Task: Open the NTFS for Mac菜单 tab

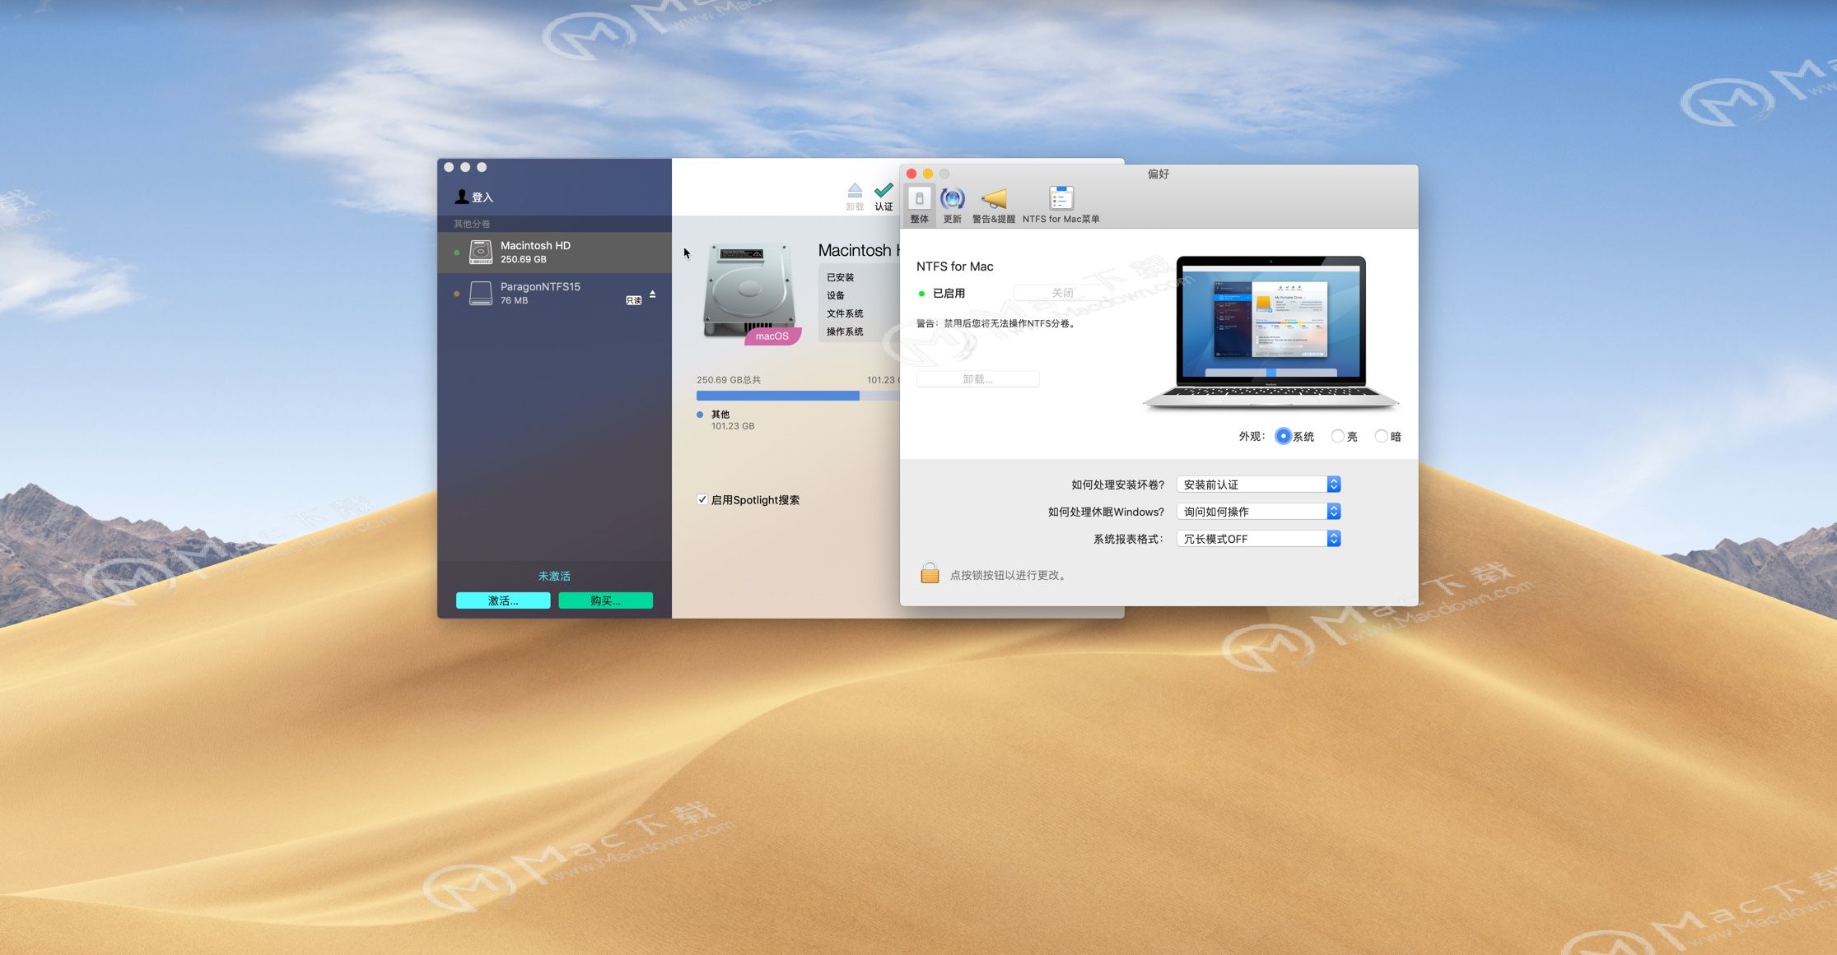Action: (x=1061, y=205)
